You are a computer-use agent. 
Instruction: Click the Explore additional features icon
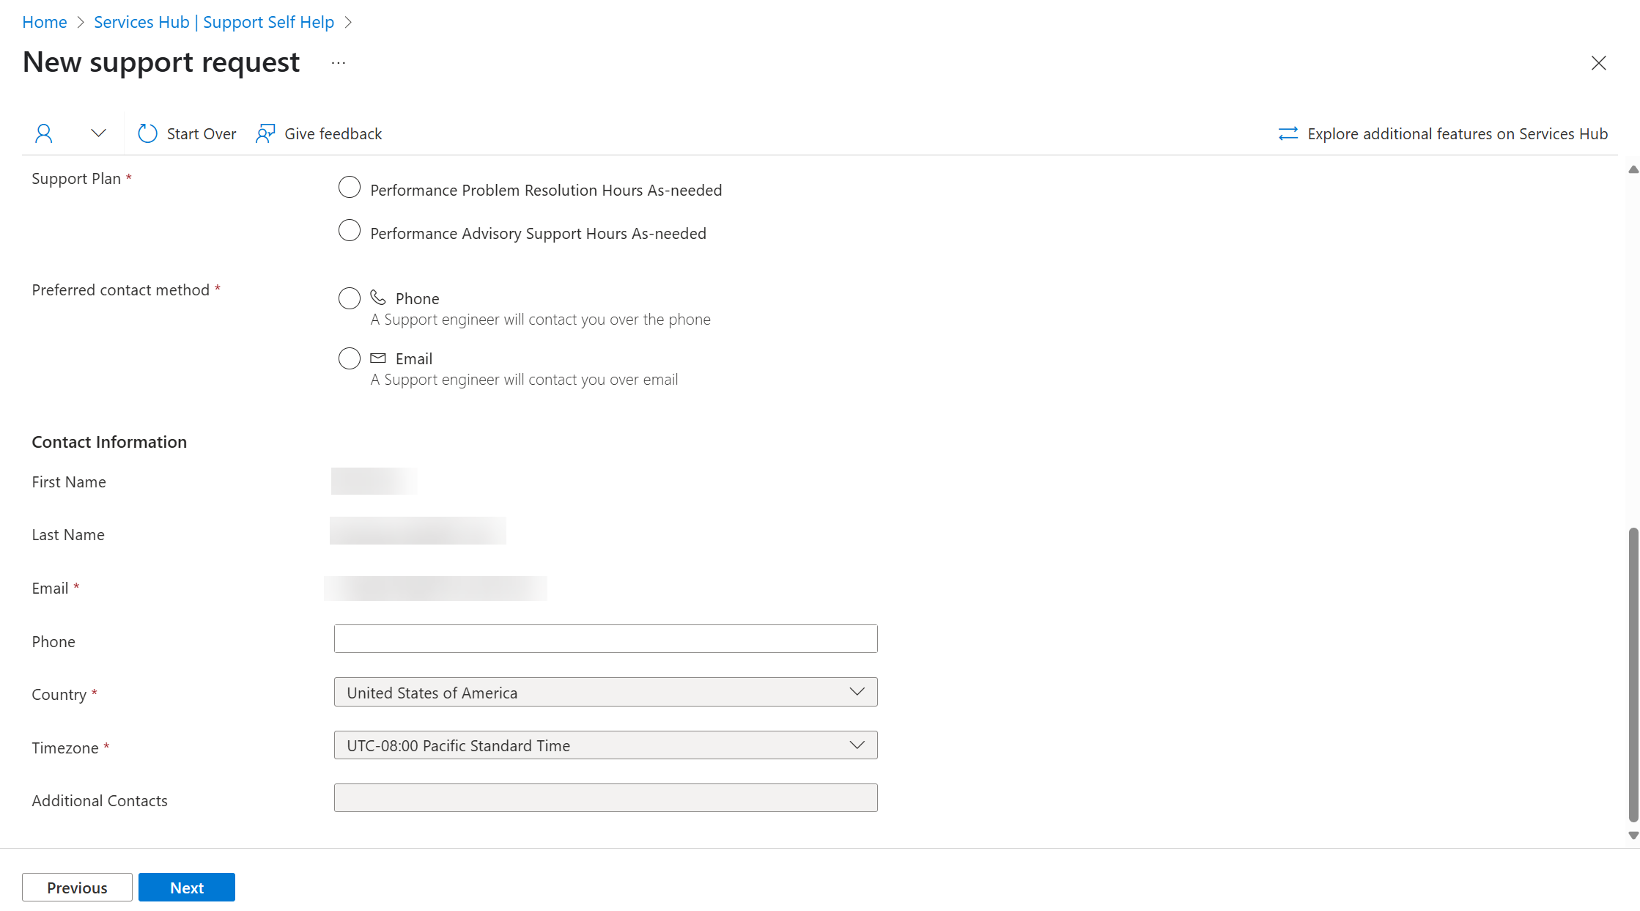[x=1288, y=133]
